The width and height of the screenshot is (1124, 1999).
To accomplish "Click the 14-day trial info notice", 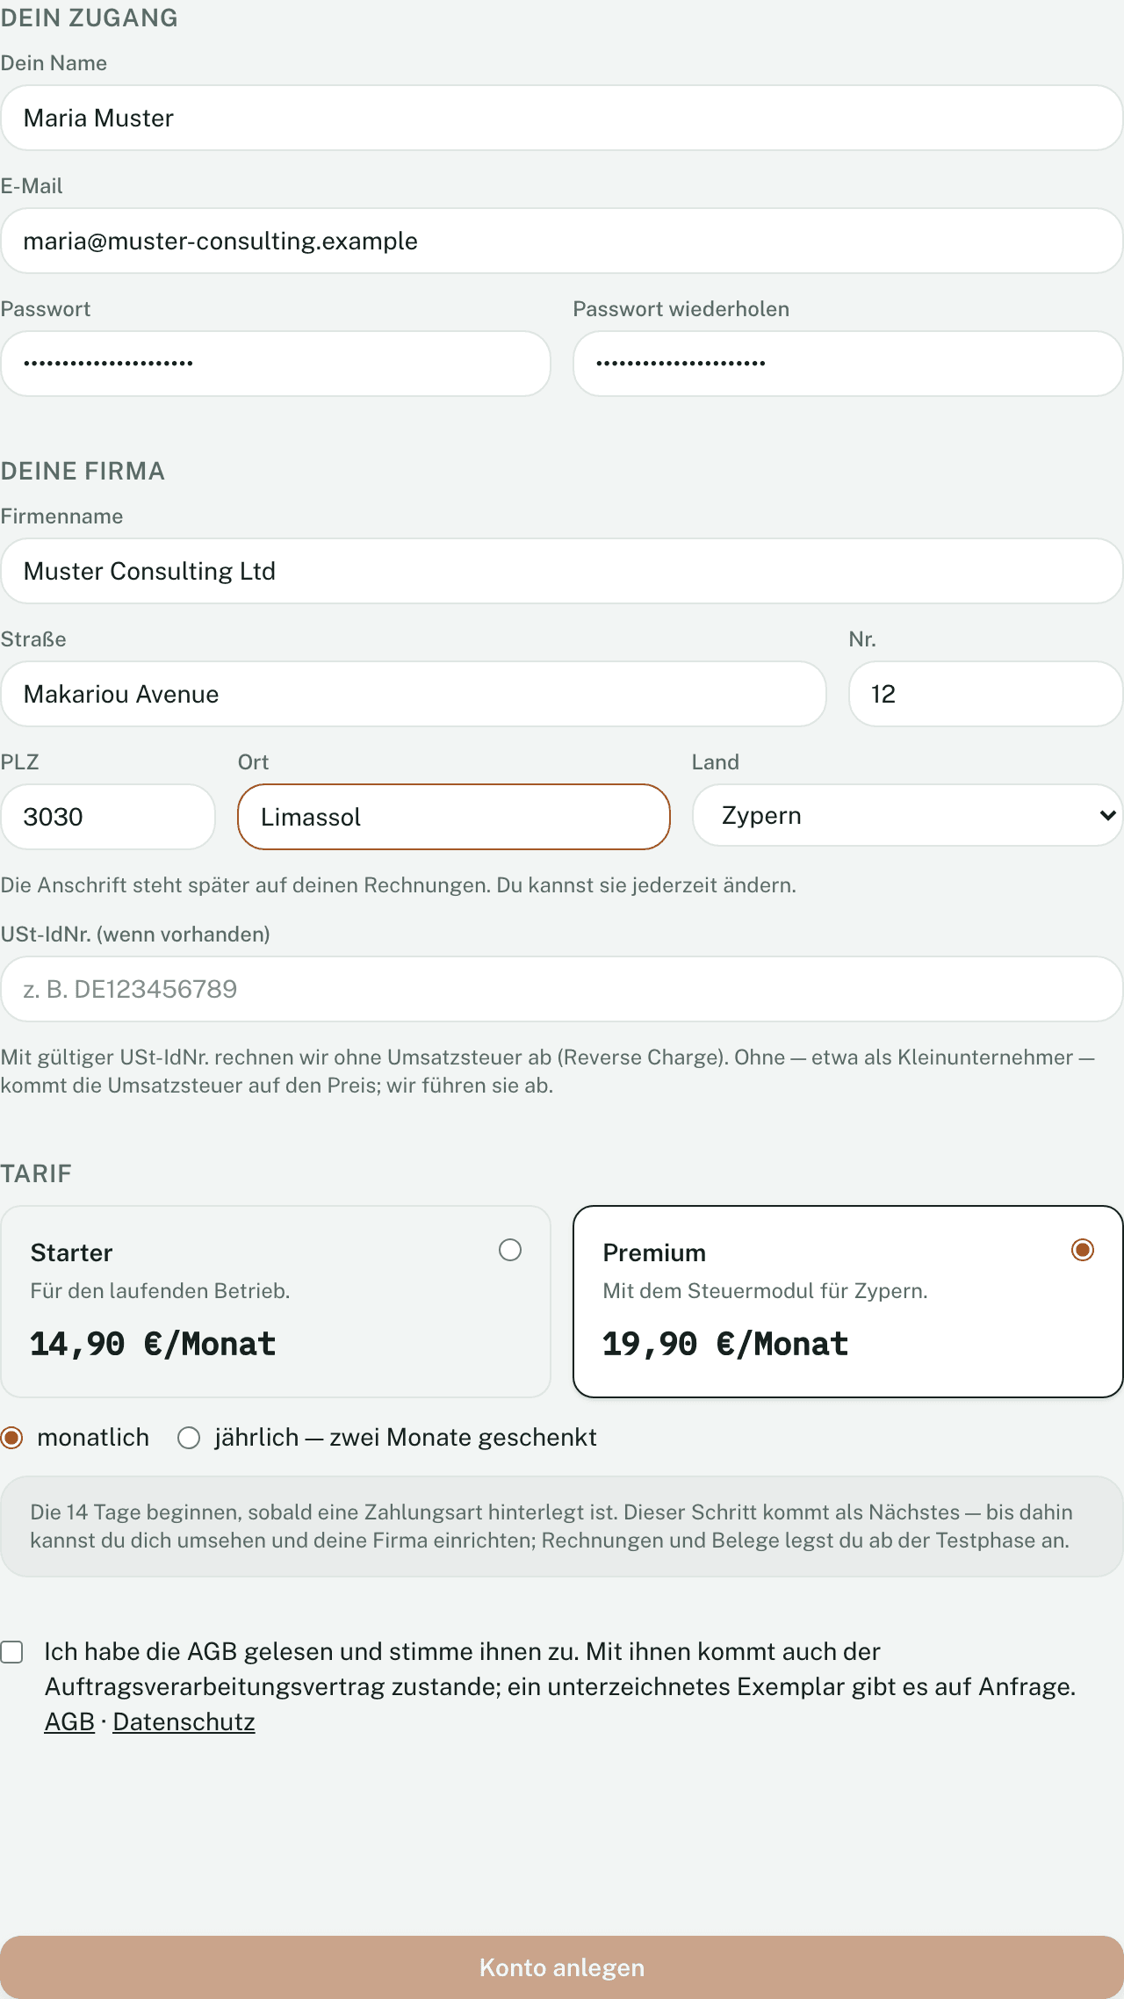I will point(562,1526).
